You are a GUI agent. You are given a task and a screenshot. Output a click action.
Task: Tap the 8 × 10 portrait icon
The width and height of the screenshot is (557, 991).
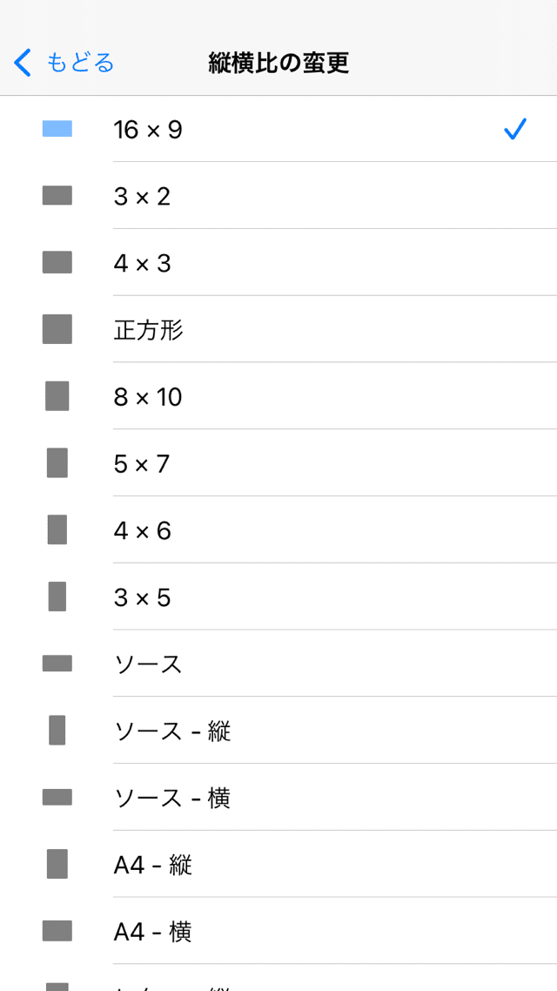pyautogui.click(x=57, y=396)
